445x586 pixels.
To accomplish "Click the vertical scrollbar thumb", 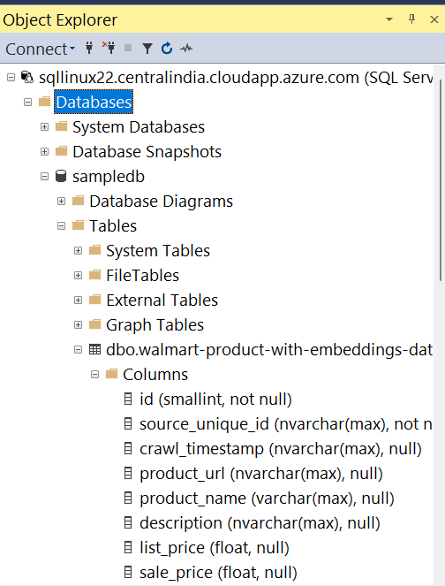I will [441, 180].
